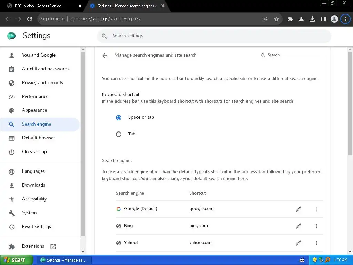Edit the Bing search engine pencil icon
353x265 pixels.
pos(298,226)
